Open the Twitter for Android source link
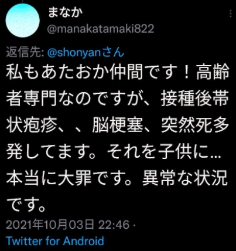Viewport: 236px width, 251px height. [55, 241]
